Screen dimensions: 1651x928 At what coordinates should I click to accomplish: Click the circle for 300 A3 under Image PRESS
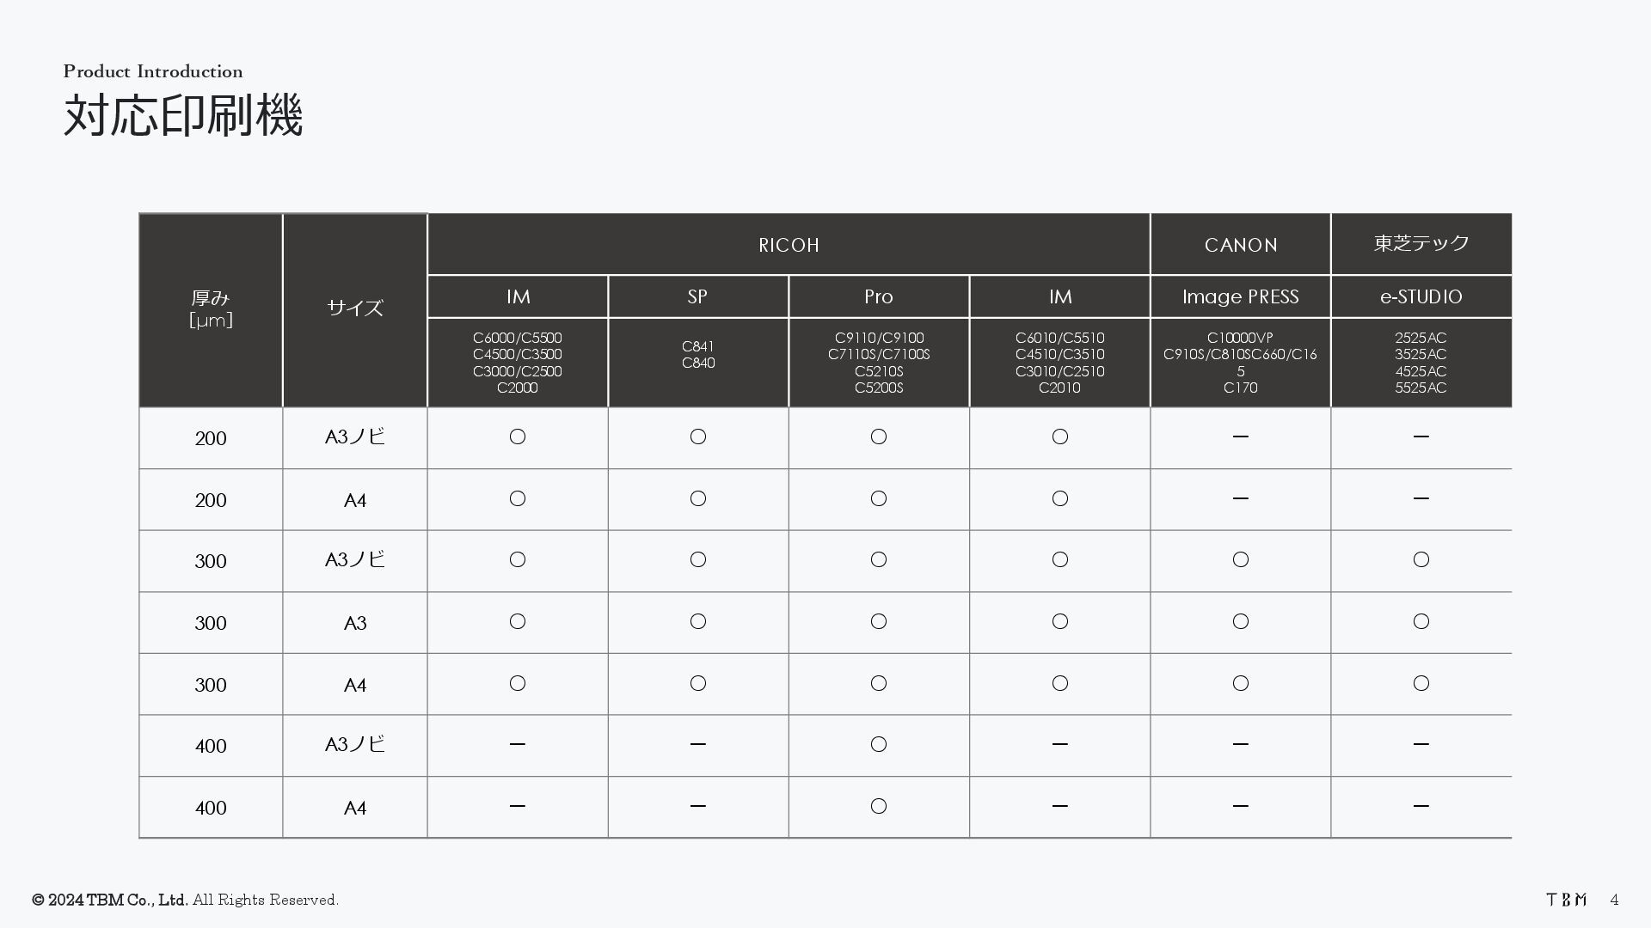click(1240, 621)
